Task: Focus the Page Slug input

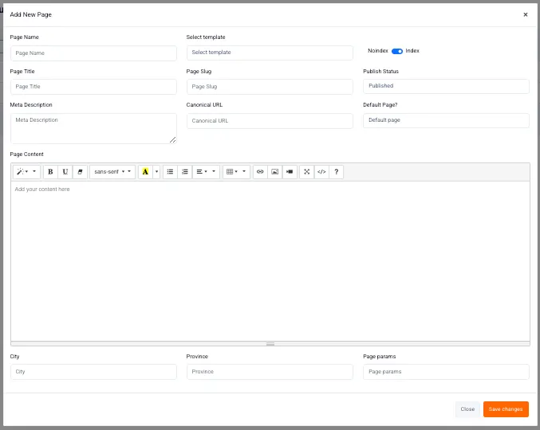Action: (270, 87)
